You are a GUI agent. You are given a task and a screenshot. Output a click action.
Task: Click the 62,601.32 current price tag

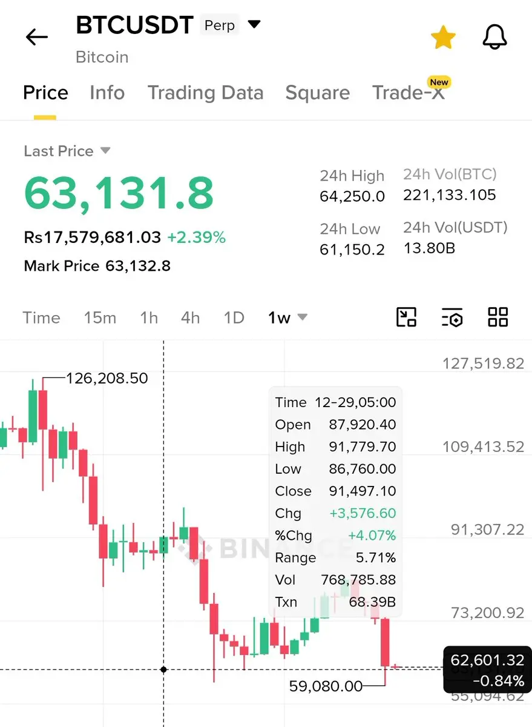tap(487, 669)
